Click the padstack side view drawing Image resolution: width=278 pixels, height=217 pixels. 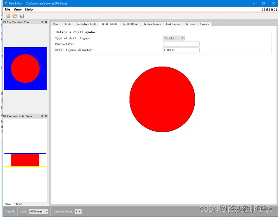[x=25, y=160]
